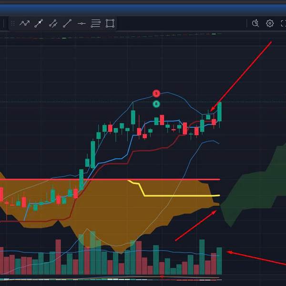Click the red S sell marker
Image resolution: width=286 pixels, height=286 pixels.
156,93
